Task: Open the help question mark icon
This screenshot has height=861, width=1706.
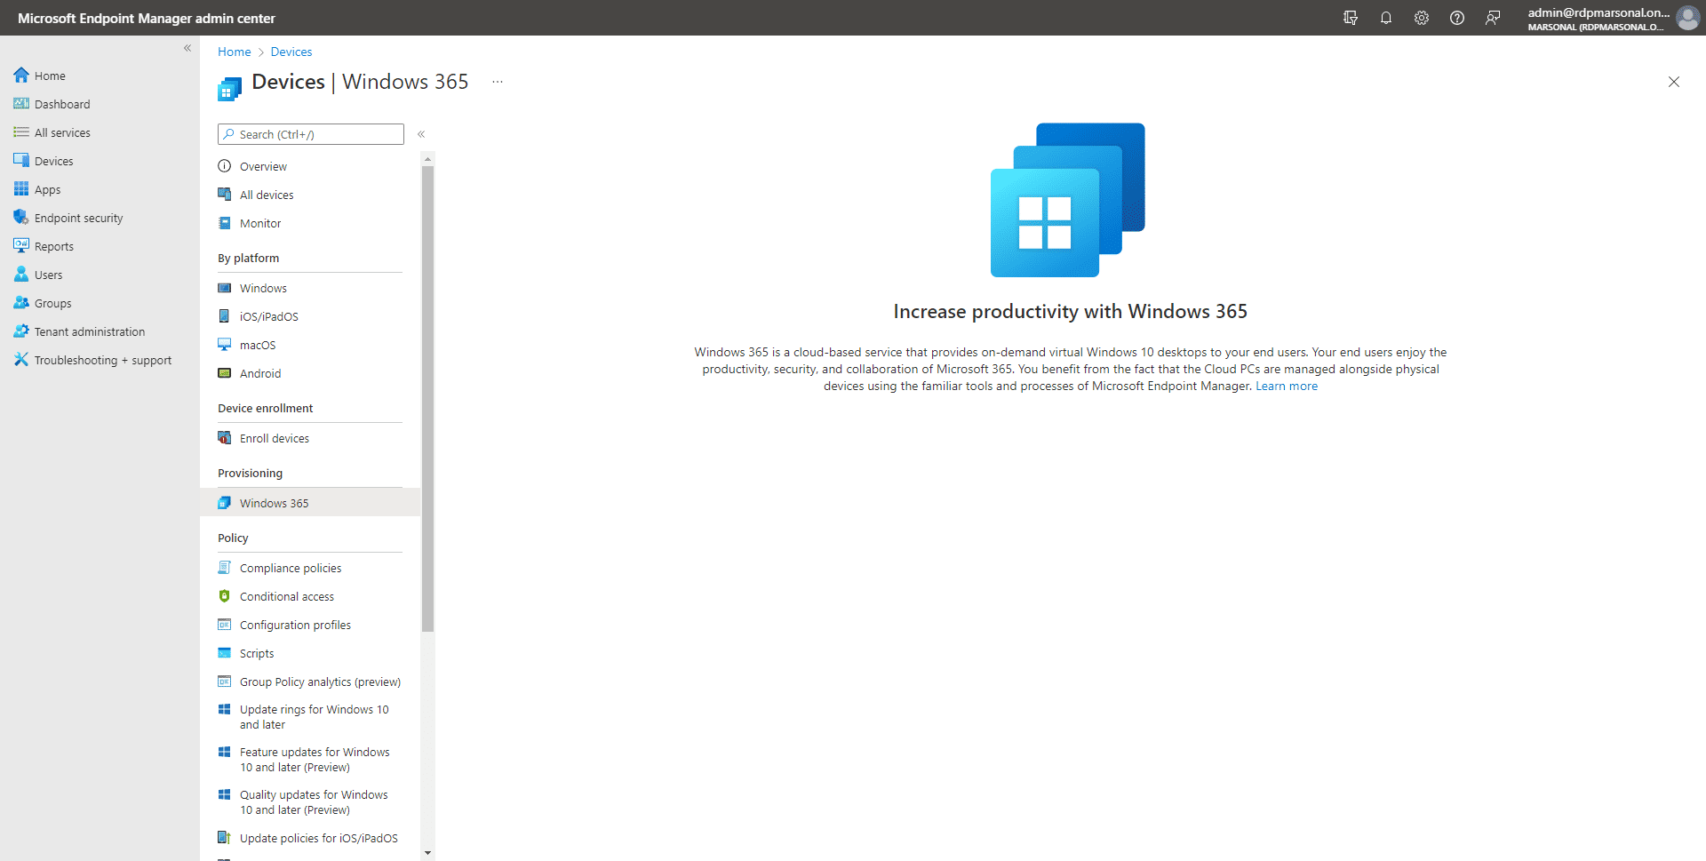Action: click(1457, 18)
